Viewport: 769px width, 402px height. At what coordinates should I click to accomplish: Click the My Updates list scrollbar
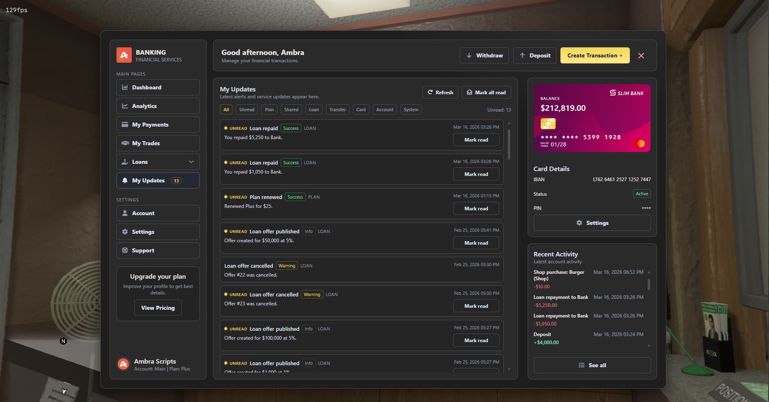click(509, 144)
